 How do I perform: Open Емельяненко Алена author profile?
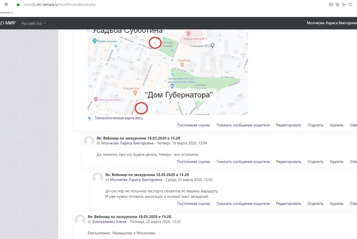click(109, 222)
